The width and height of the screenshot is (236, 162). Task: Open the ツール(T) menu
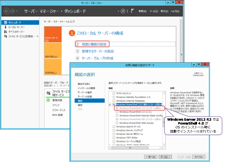[154, 11]
